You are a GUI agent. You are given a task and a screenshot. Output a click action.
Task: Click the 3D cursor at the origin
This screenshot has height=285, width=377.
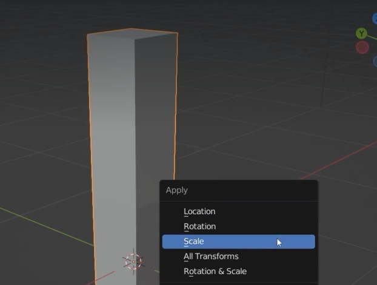(133, 261)
